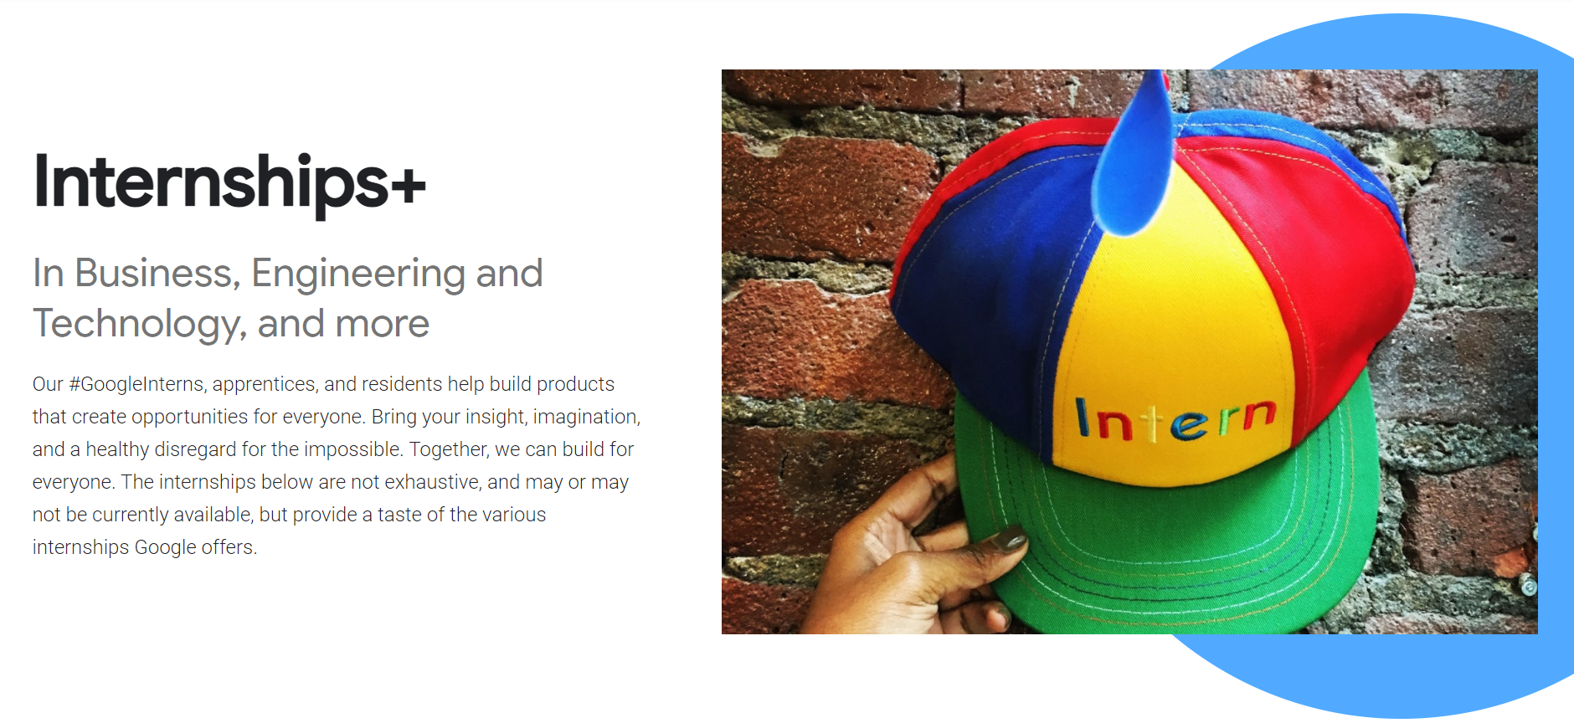Click the Internships+ heading
This screenshot has width=1574, height=723.
coord(229,183)
